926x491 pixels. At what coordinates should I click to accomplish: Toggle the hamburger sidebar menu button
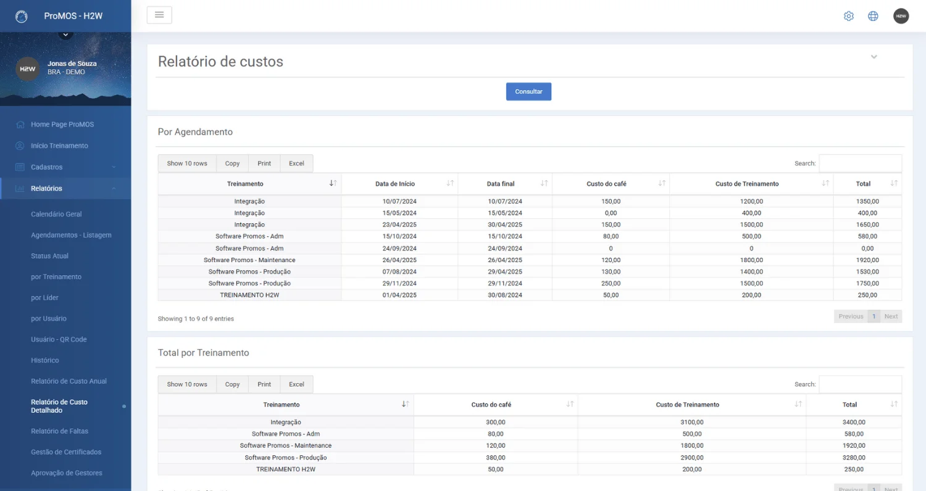pyautogui.click(x=159, y=15)
